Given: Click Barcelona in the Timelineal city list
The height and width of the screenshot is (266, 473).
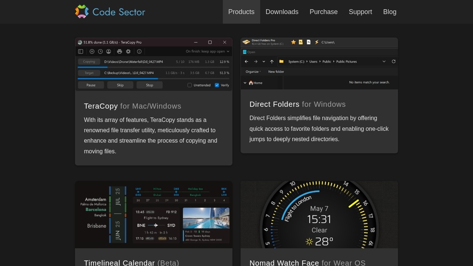Looking at the screenshot, I should [x=96, y=209].
